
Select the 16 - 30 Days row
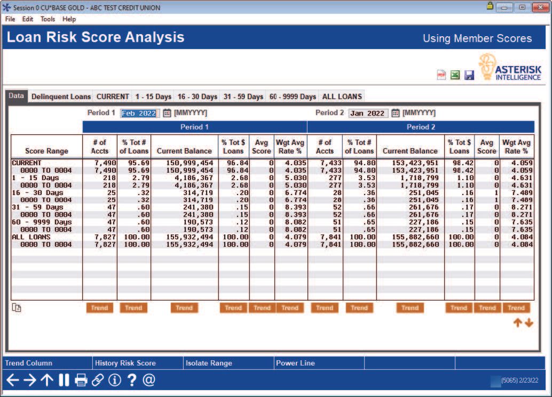point(272,192)
